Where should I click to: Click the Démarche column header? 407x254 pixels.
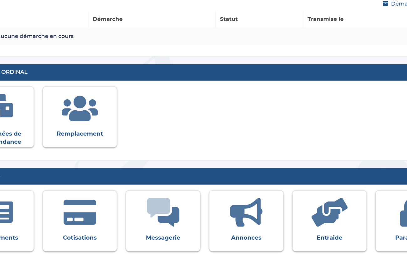[x=108, y=19]
